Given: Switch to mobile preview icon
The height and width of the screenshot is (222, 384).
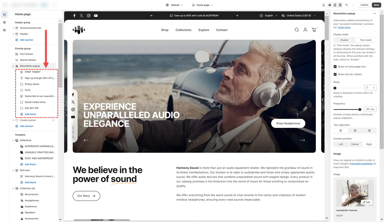Looking at the screenshot, I should [335, 5].
